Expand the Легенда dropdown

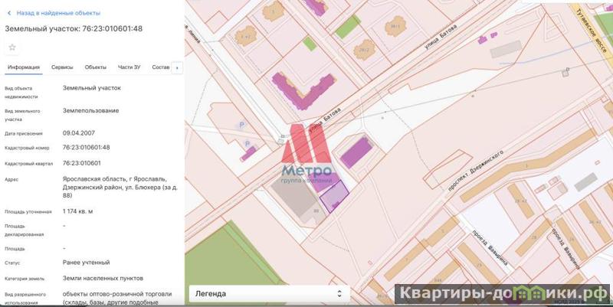(x=267, y=293)
